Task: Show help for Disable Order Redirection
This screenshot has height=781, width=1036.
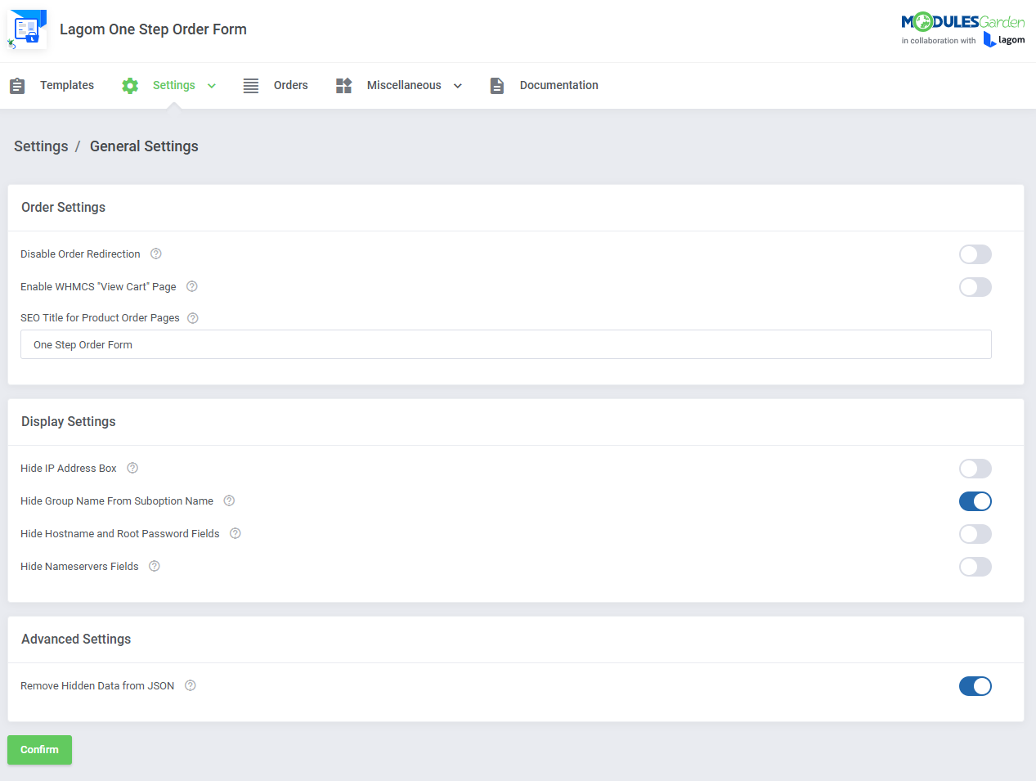Action: click(156, 254)
